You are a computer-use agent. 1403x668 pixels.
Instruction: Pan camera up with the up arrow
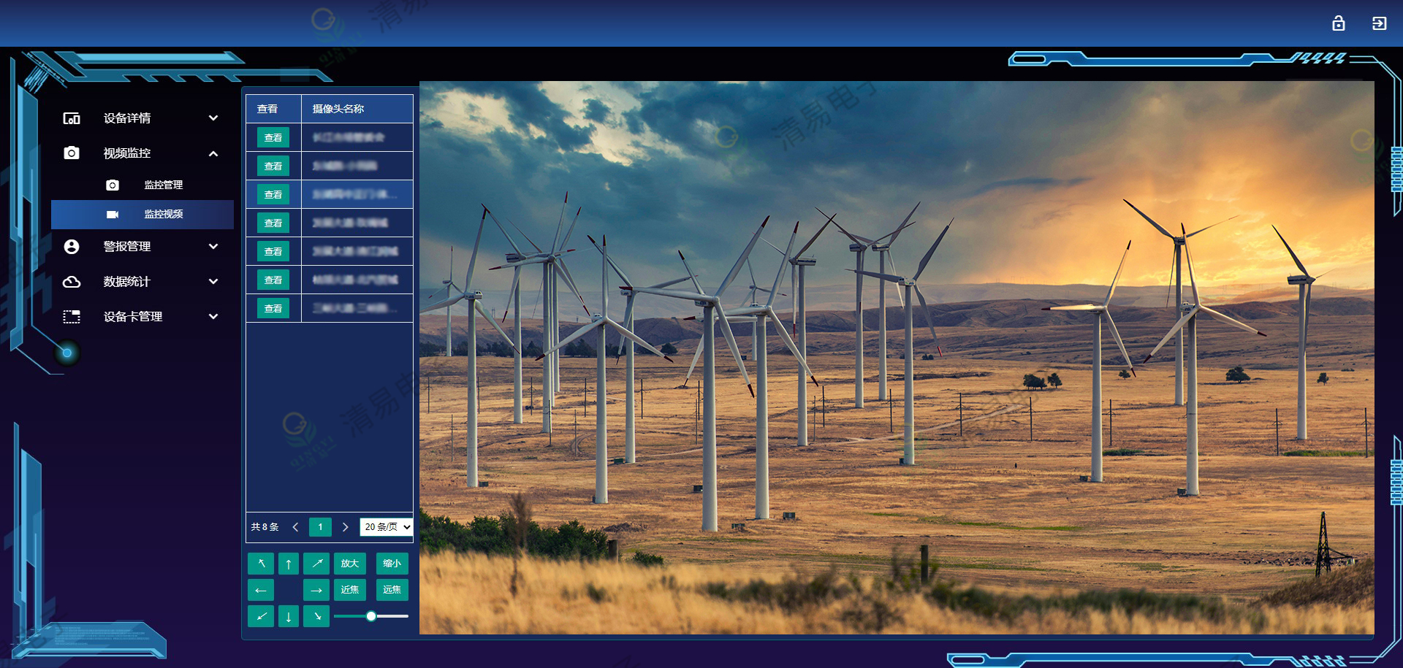pos(289,564)
